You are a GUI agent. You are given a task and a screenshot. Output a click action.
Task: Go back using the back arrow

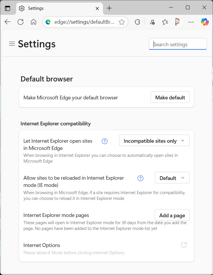point(8,22)
